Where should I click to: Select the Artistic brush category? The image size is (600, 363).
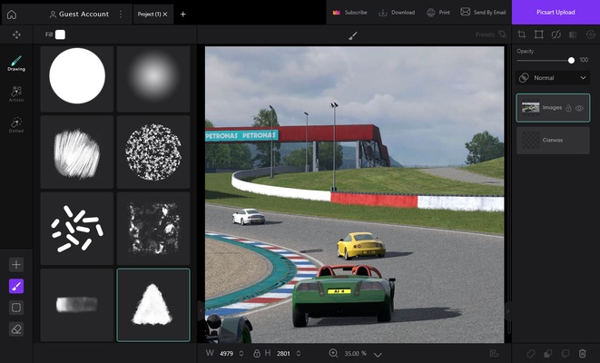pos(16,93)
